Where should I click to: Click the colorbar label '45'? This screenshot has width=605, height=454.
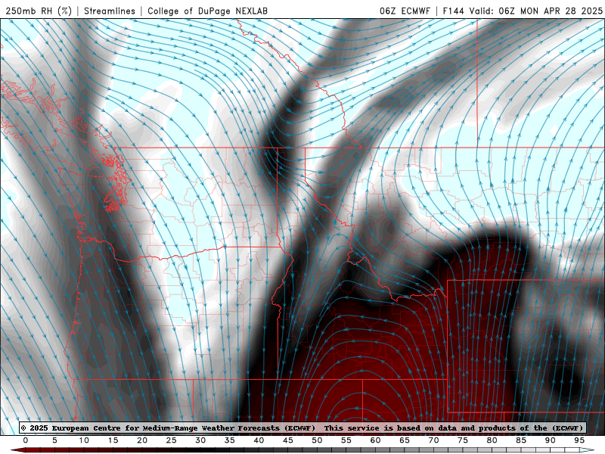pos(288,440)
